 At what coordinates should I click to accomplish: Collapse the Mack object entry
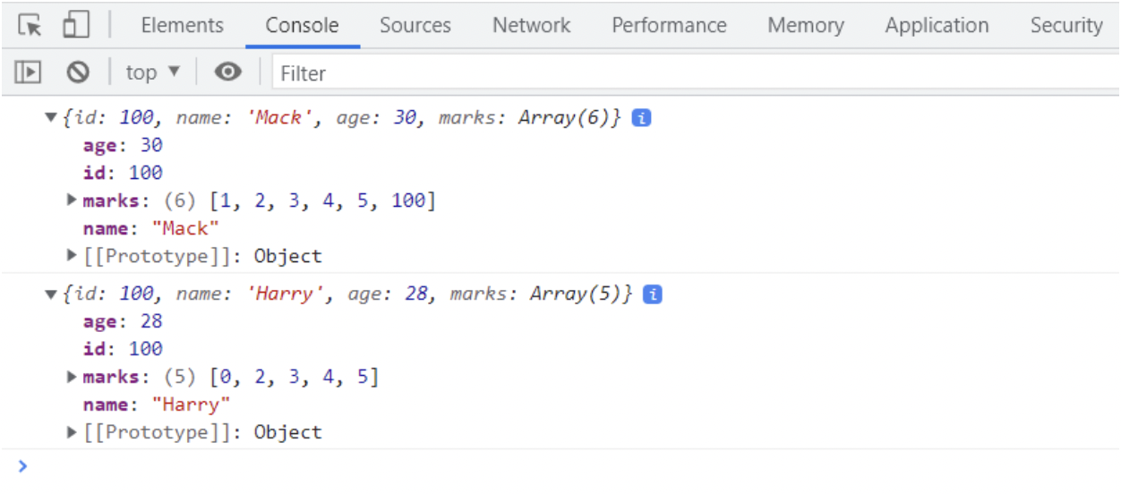(x=51, y=118)
